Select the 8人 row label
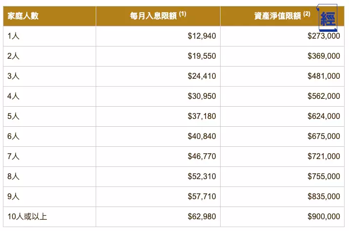349x231 pixels. 13,177
